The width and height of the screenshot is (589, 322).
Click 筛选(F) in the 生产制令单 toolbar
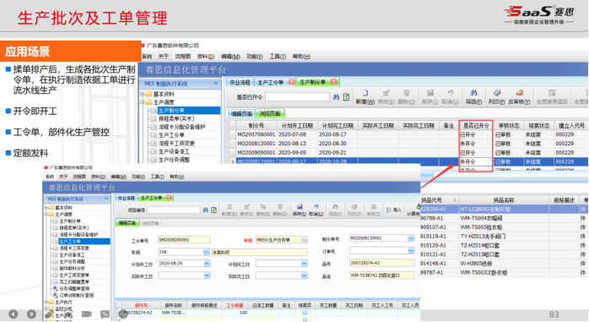(473, 97)
